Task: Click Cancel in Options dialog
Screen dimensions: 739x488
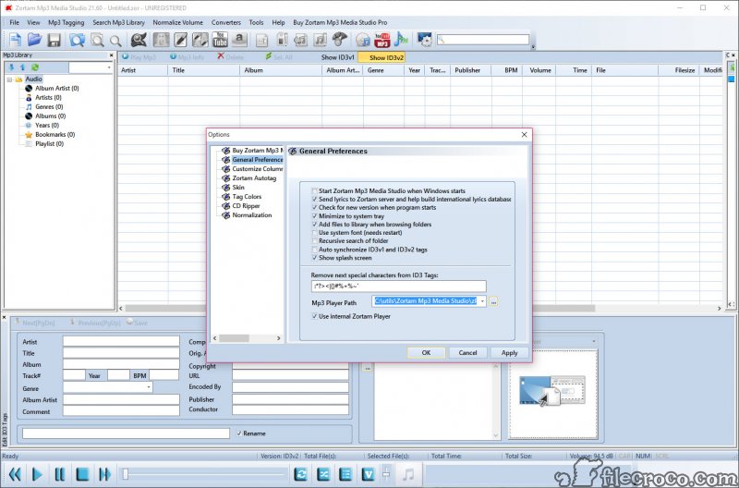Action: point(467,353)
